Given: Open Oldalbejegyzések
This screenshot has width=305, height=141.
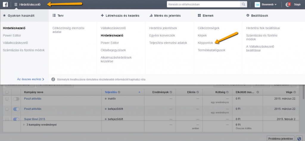Looking at the screenshot, I should click(x=113, y=50).
